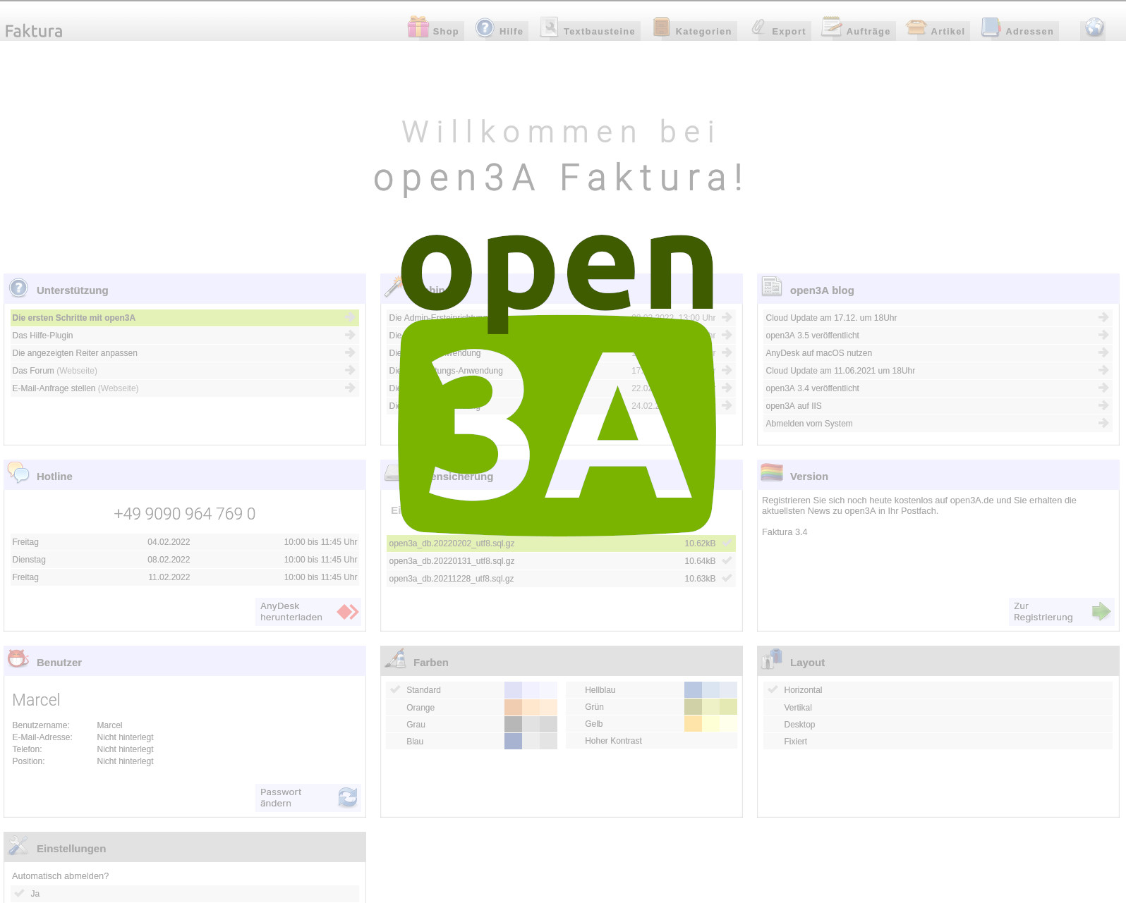Screen dimensions: 1126x903
Task: Select Fixiert layout option
Action: click(938, 742)
